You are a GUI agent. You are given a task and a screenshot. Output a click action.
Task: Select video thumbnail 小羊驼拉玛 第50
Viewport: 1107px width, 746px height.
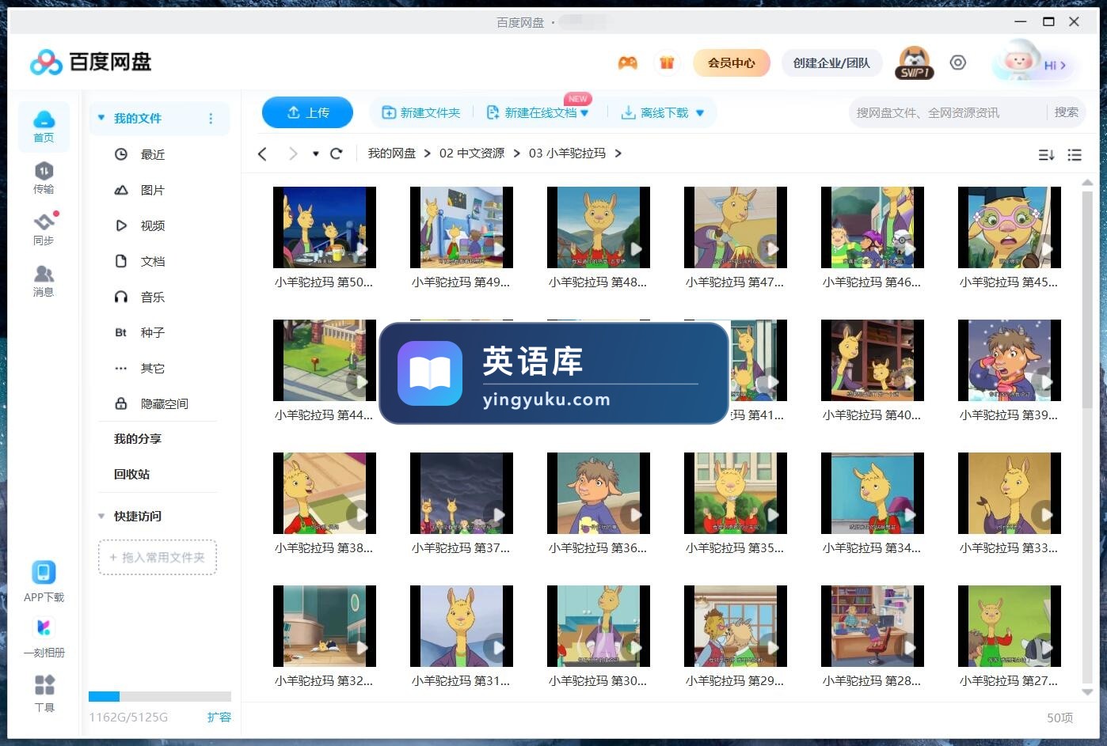[x=324, y=227]
